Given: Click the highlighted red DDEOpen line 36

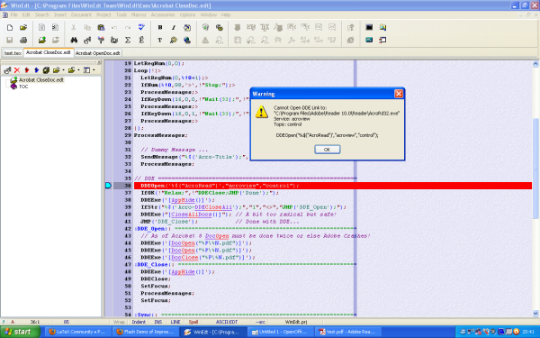Looking at the screenshot, I should (x=333, y=186).
